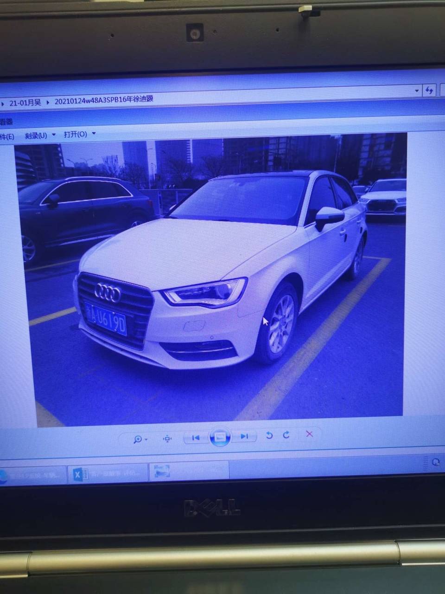445x594 pixels.
Task: Open the photo viewer taskbar item
Action: coord(189,471)
